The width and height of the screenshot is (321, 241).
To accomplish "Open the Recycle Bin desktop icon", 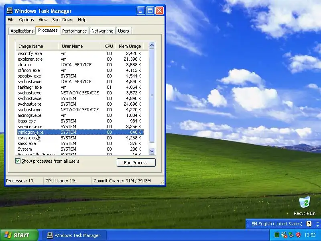I will (x=305, y=206).
